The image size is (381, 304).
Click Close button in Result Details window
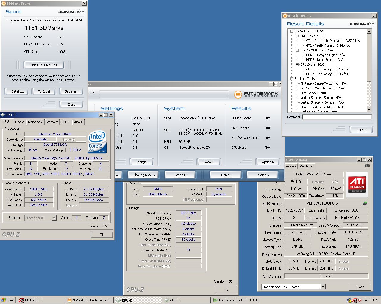[361, 130]
